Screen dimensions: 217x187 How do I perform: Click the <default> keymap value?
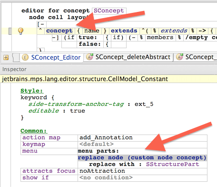coord(97,144)
